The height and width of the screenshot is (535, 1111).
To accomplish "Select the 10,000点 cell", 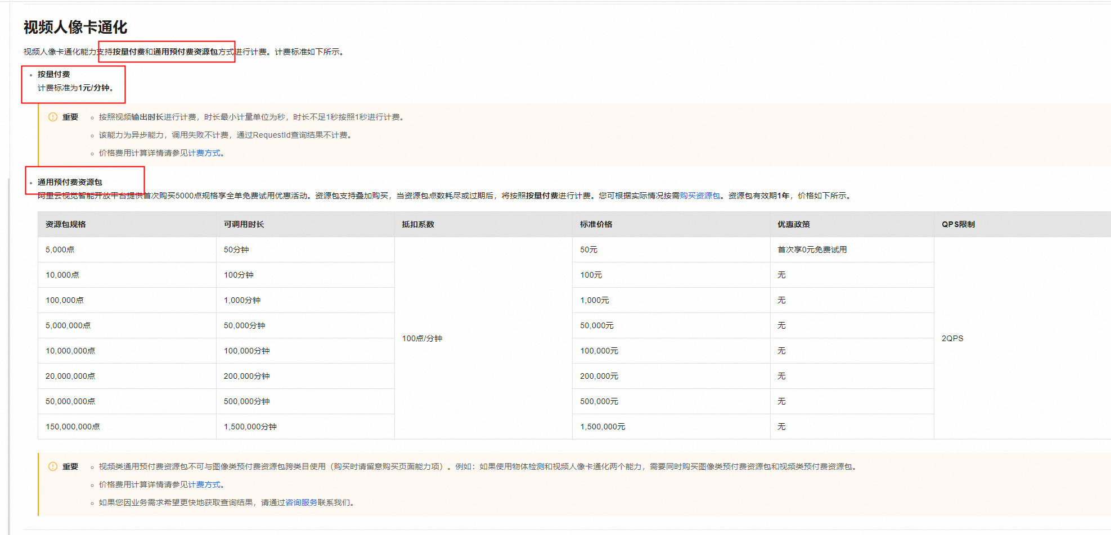I will point(127,275).
